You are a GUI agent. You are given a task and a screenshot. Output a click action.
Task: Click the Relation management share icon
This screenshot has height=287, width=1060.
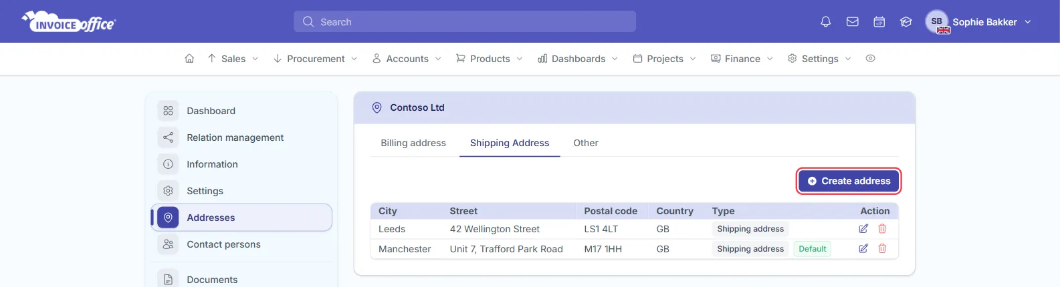[168, 137]
